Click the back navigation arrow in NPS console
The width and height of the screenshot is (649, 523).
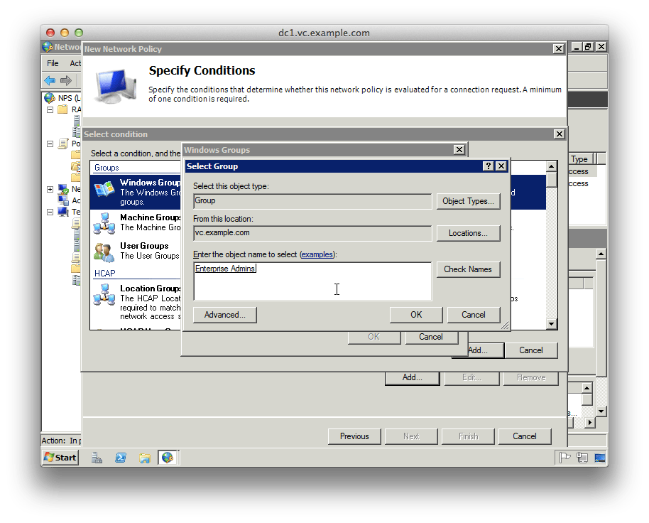click(50, 79)
